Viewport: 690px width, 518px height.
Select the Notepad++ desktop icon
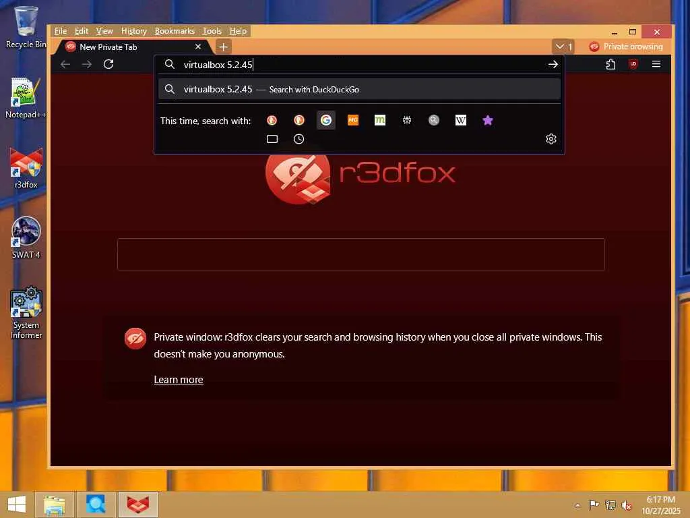point(26,98)
